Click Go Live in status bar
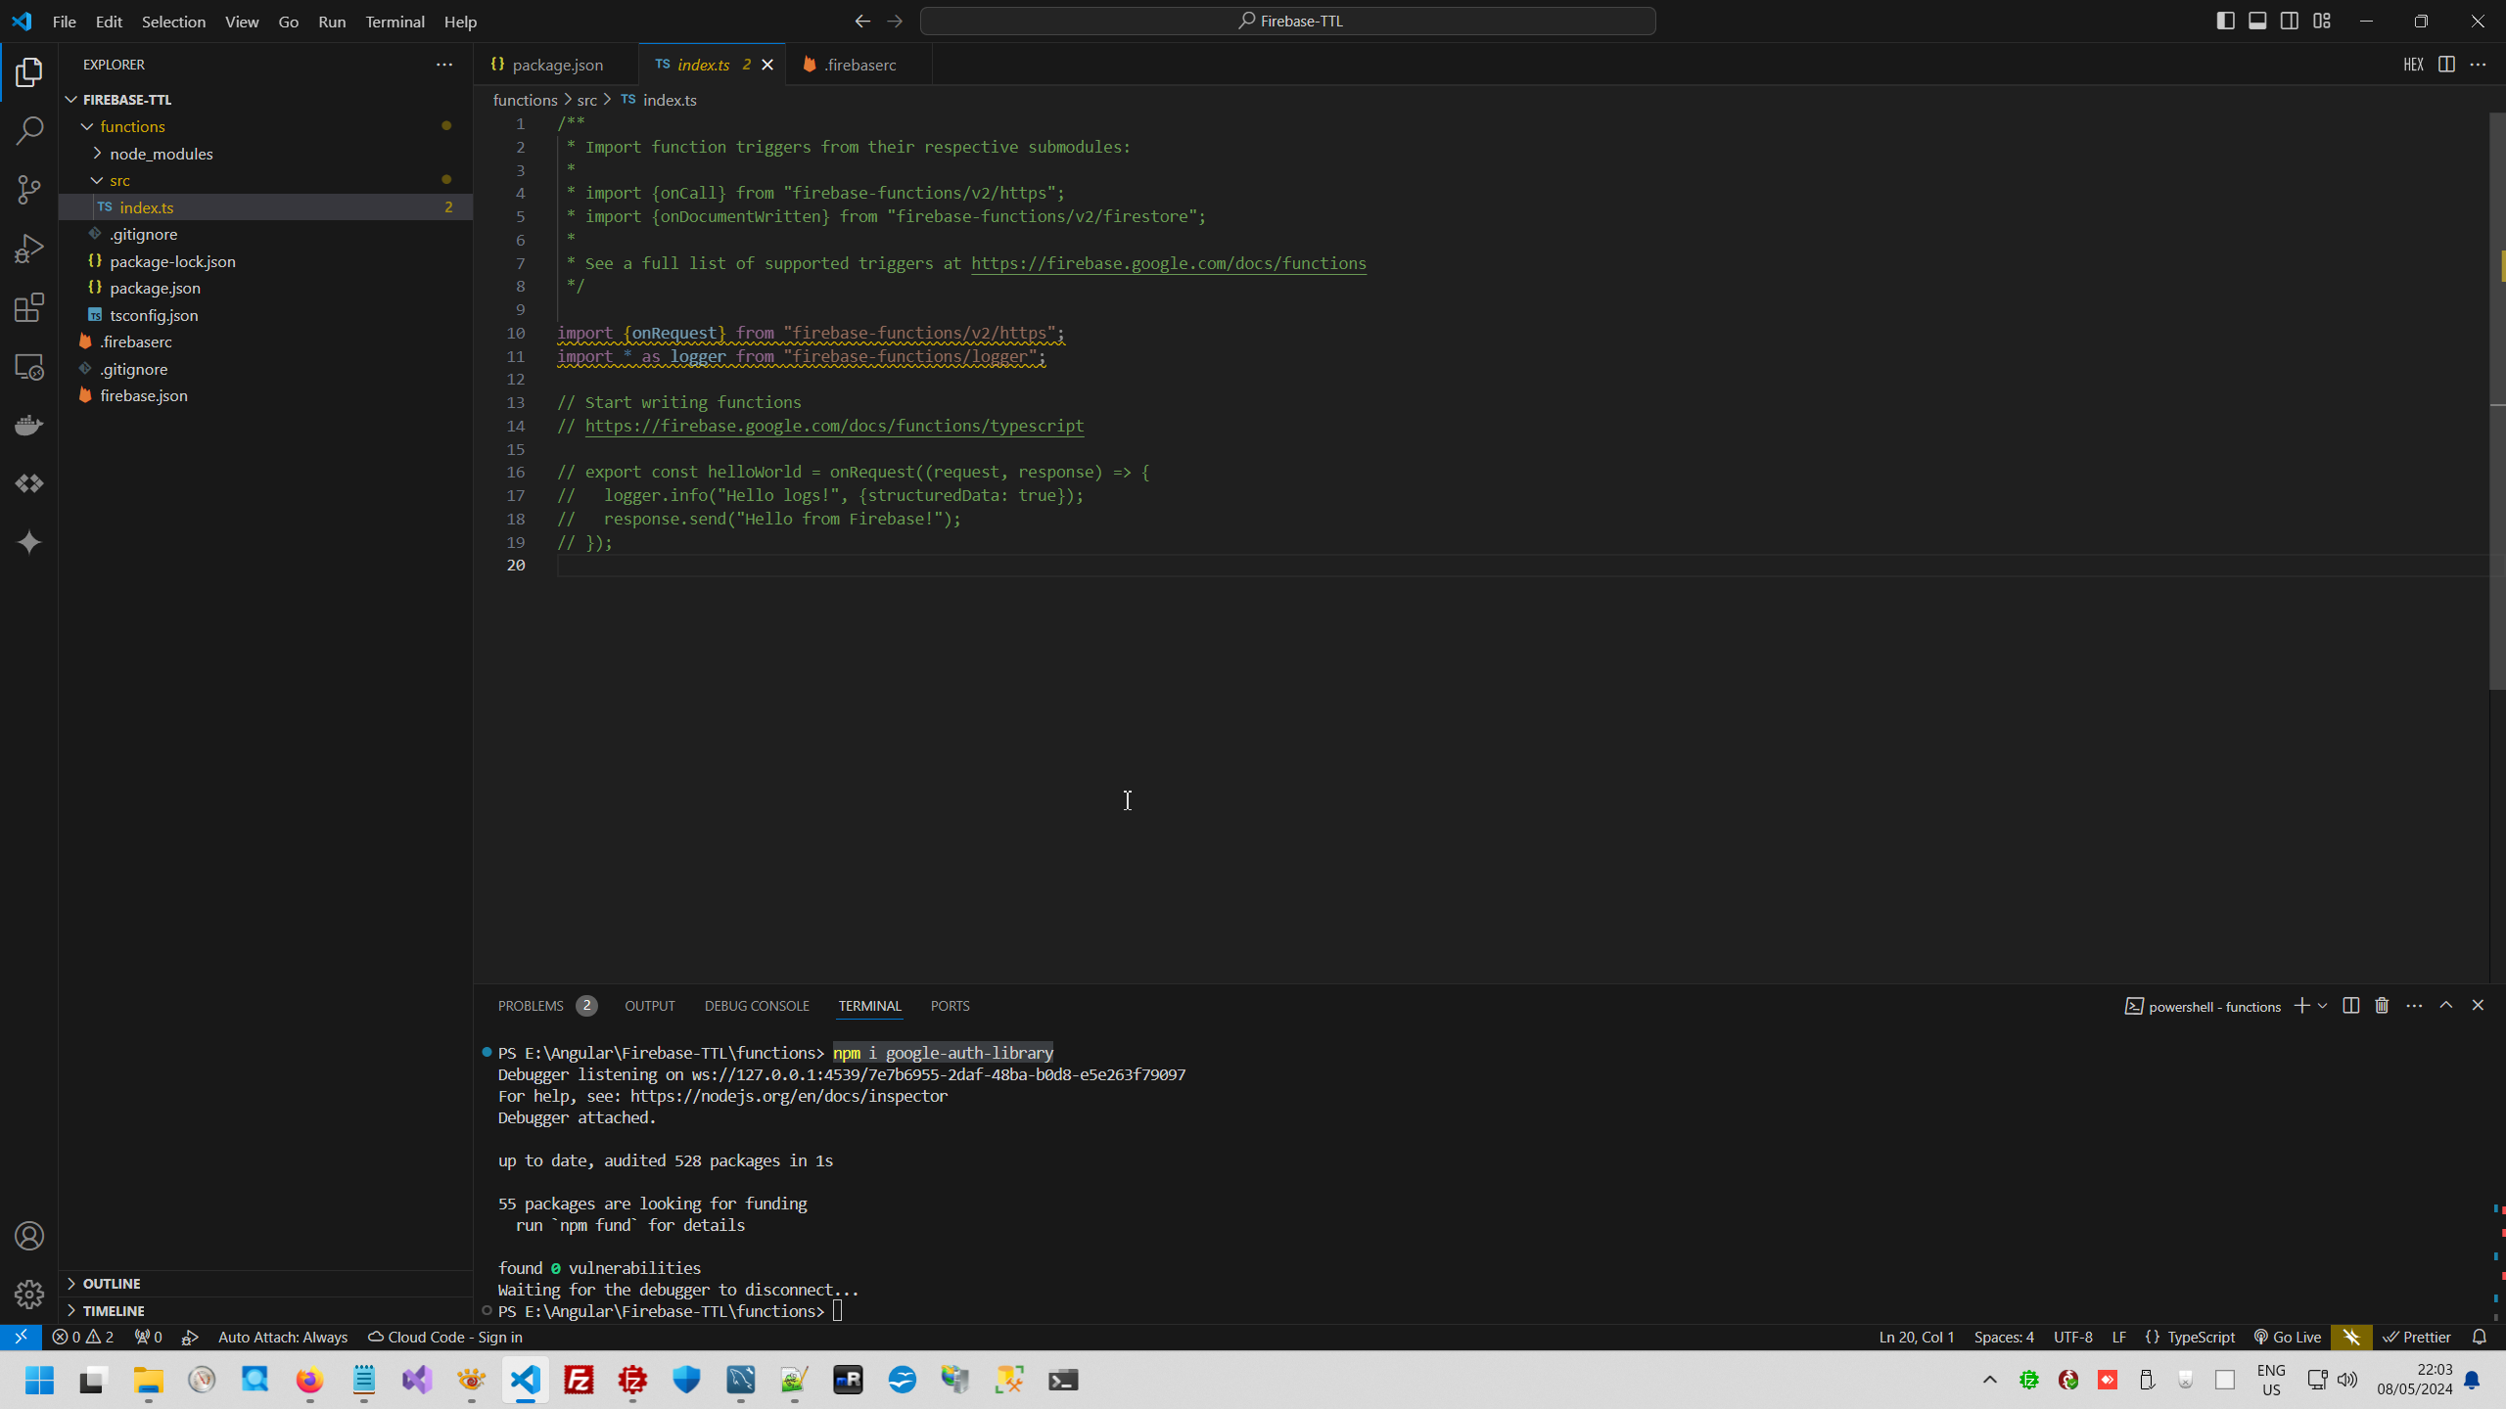The width and height of the screenshot is (2506, 1409). coord(2288,1337)
